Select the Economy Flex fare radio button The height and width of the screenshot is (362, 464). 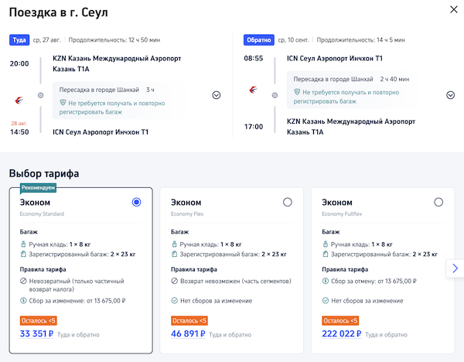click(x=288, y=202)
